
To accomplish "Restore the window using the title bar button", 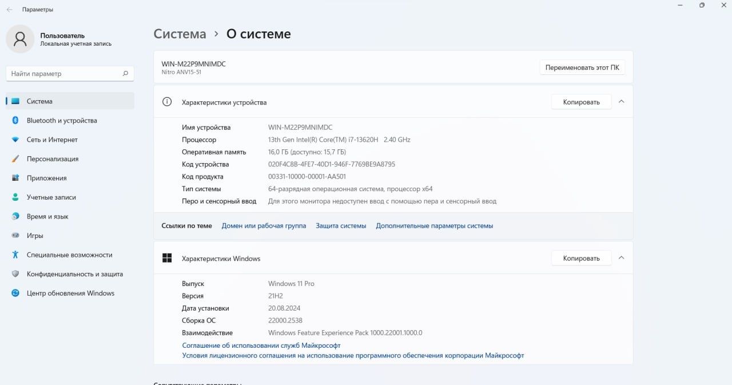I will pos(702,5).
